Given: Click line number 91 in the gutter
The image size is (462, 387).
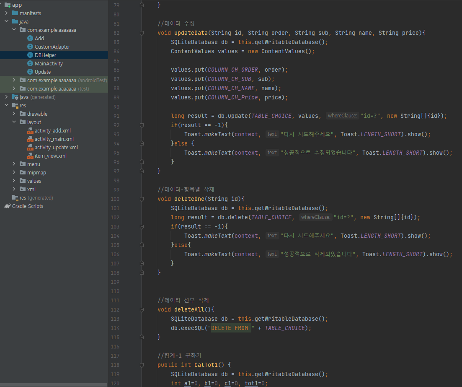Looking at the screenshot, I should [116, 116].
